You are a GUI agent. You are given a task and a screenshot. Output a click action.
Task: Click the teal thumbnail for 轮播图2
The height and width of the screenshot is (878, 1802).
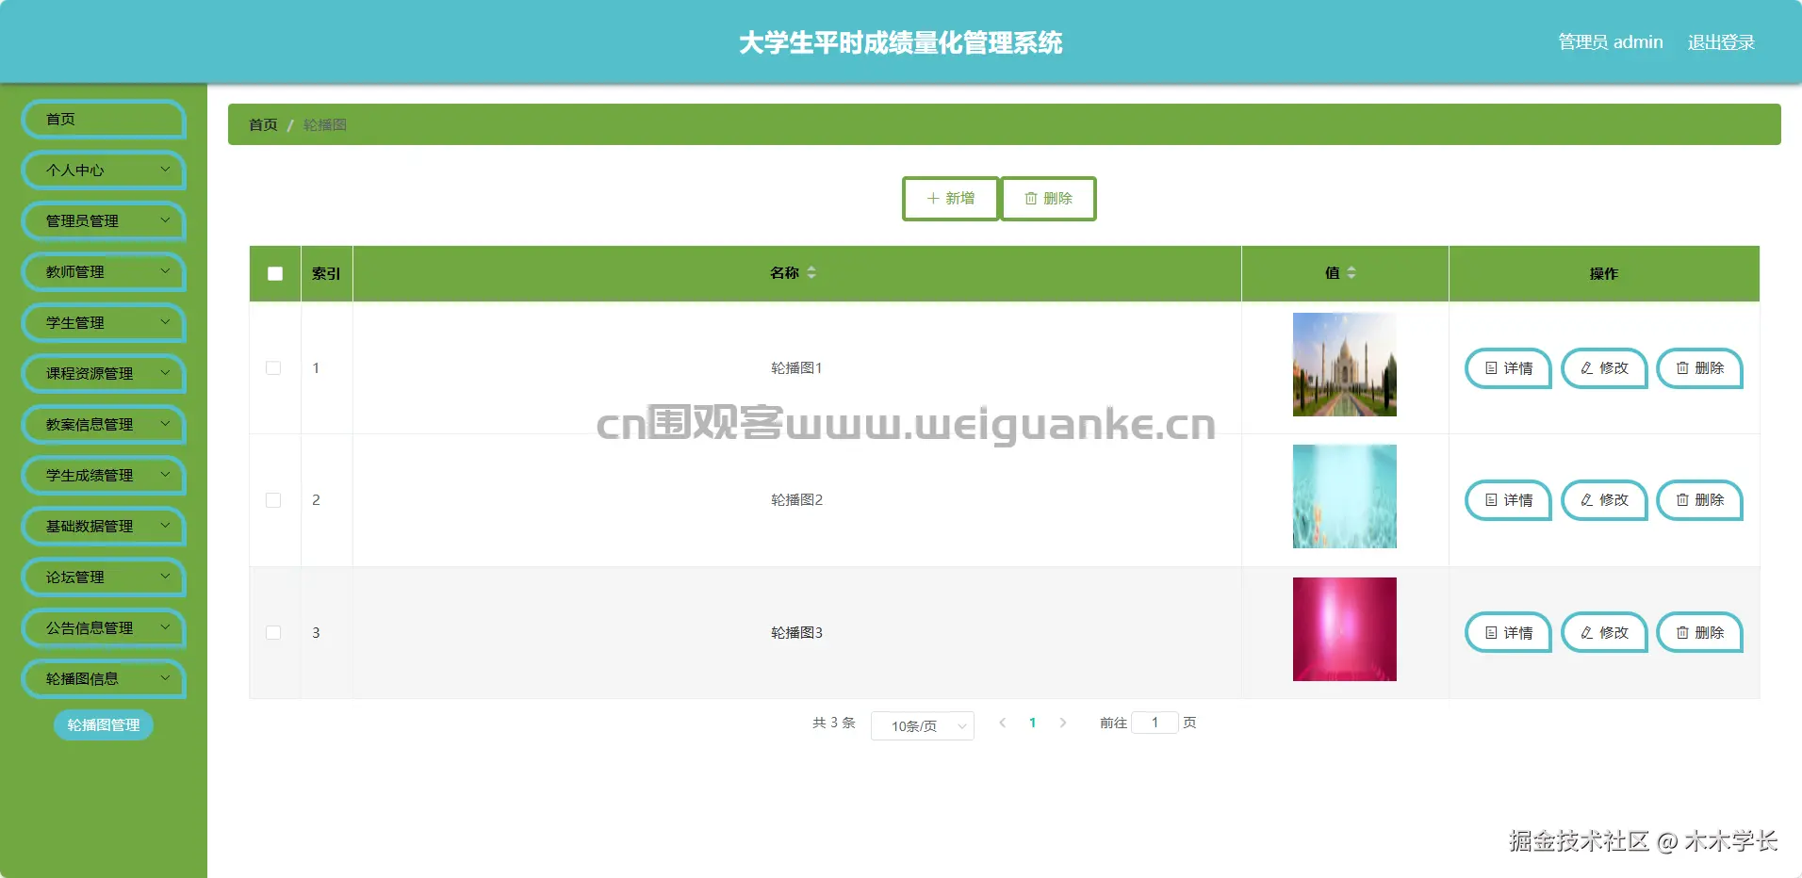[x=1345, y=496]
